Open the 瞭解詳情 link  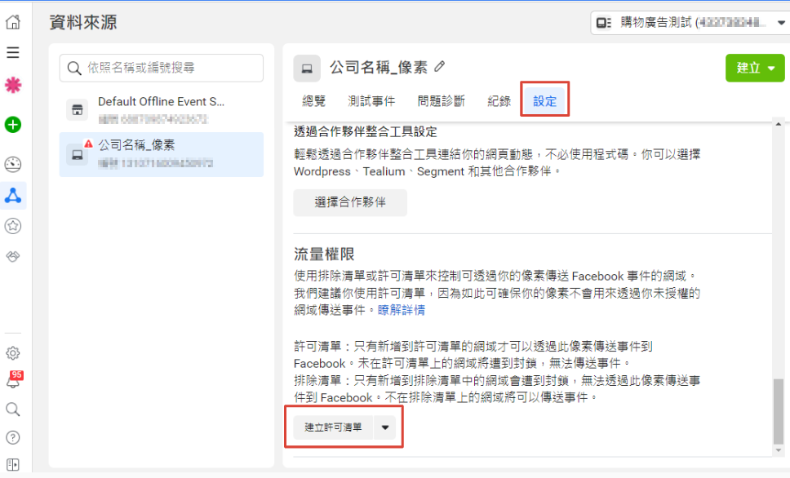[x=401, y=311]
